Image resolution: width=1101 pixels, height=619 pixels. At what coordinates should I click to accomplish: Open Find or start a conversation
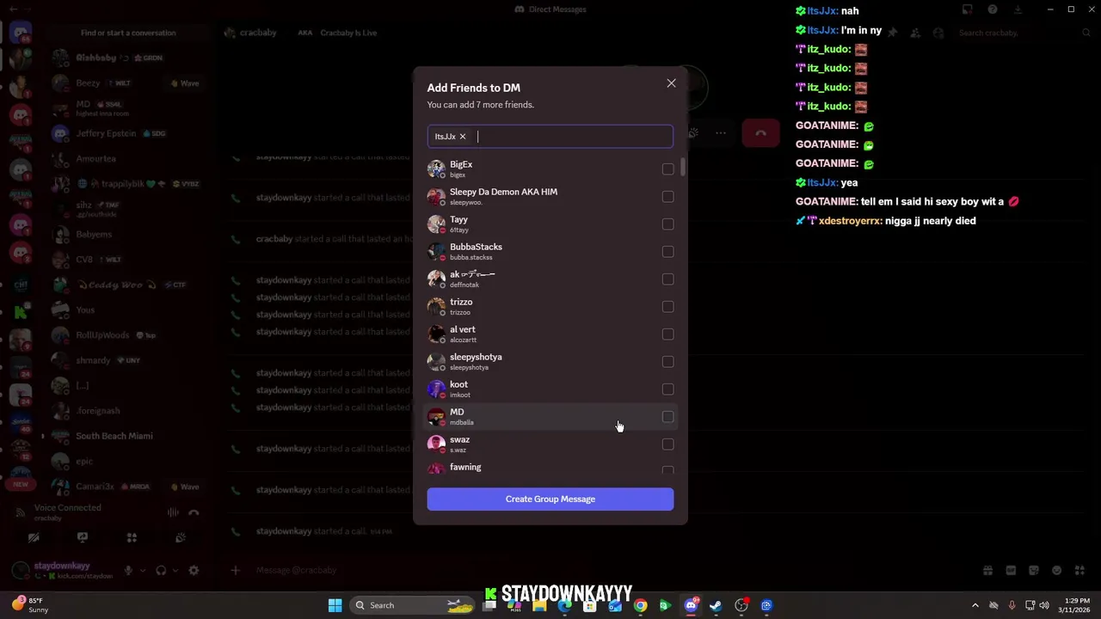point(128,33)
